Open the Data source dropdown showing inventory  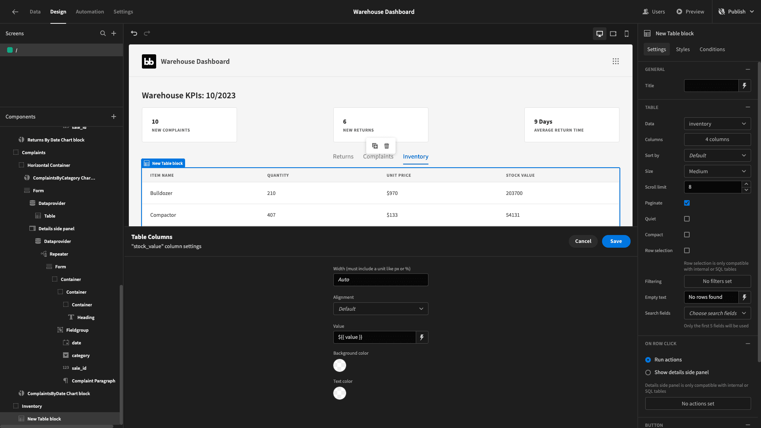(x=717, y=124)
